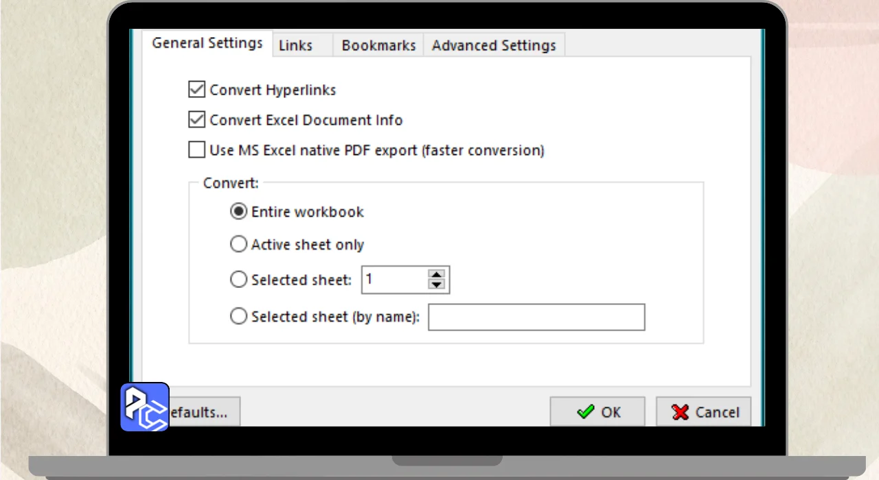Enable the Convert Hyperlinks checkbox
This screenshot has width=879, height=480.
coord(197,90)
